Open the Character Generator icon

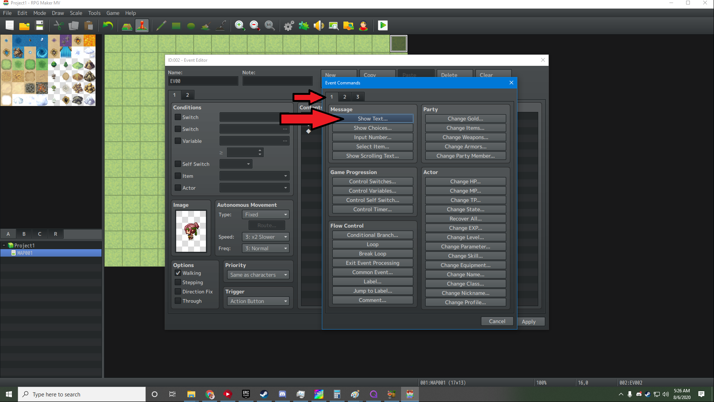pos(363,26)
